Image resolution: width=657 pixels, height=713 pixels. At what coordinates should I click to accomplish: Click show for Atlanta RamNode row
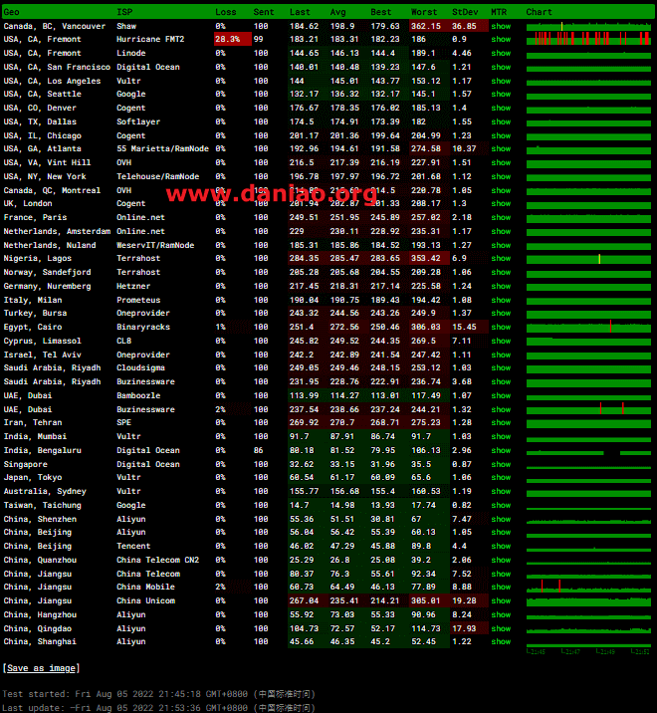(x=501, y=148)
